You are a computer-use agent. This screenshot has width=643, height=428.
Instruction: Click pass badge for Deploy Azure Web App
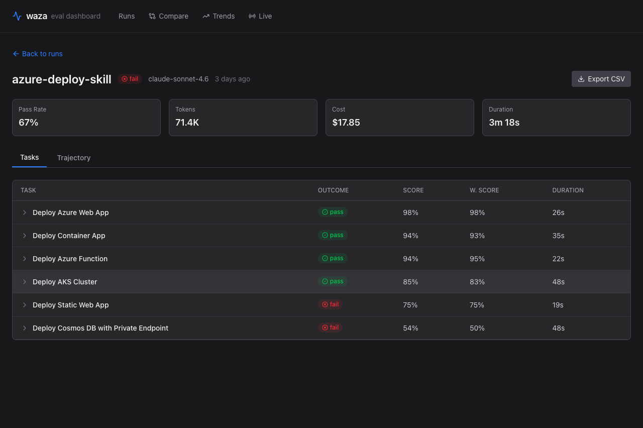pos(333,212)
